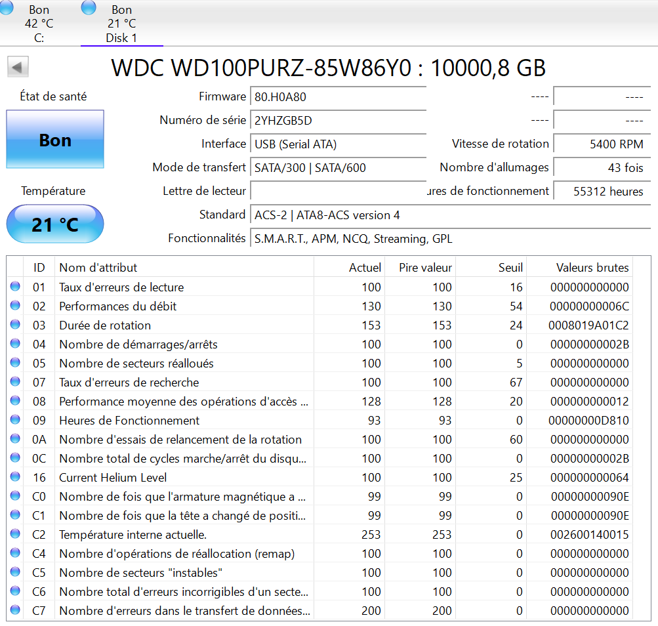658x626 pixels.
Task: Click the blue Bon health status button
Action: [x=55, y=139]
